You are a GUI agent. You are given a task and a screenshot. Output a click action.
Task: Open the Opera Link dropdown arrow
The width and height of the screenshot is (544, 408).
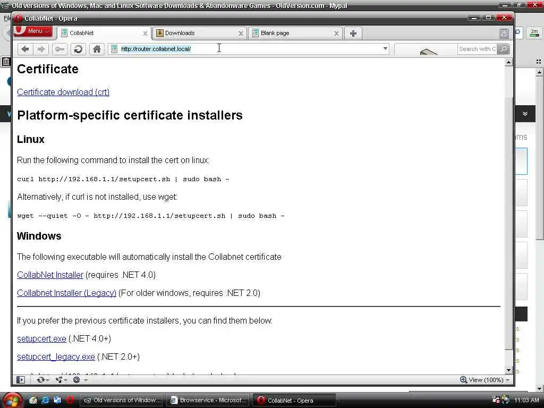coord(48,380)
